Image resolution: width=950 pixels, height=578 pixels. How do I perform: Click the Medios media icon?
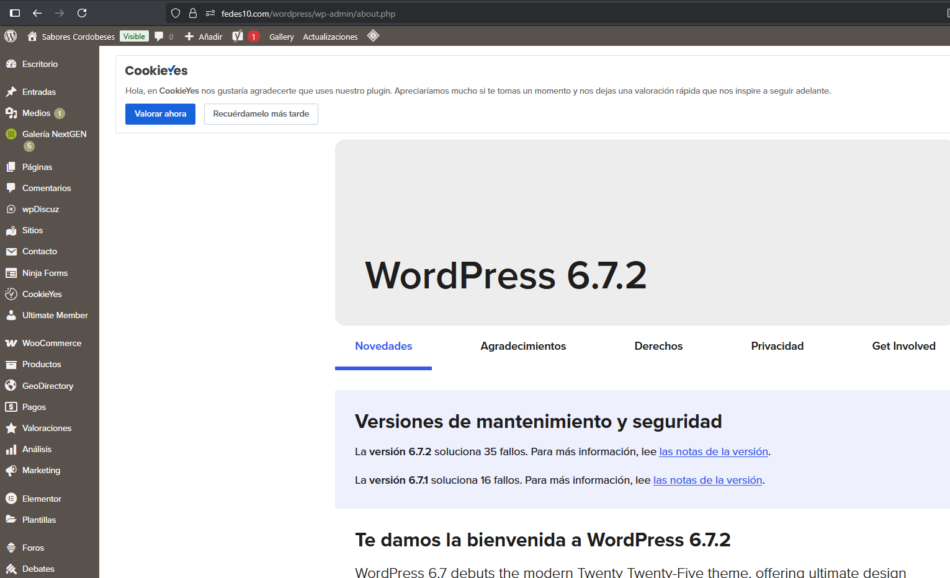point(11,113)
